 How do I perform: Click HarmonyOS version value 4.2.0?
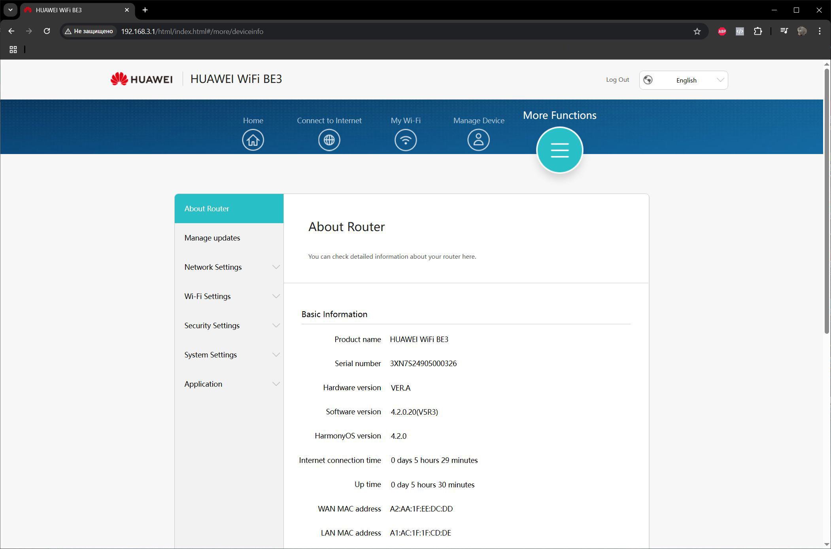coord(399,436)
